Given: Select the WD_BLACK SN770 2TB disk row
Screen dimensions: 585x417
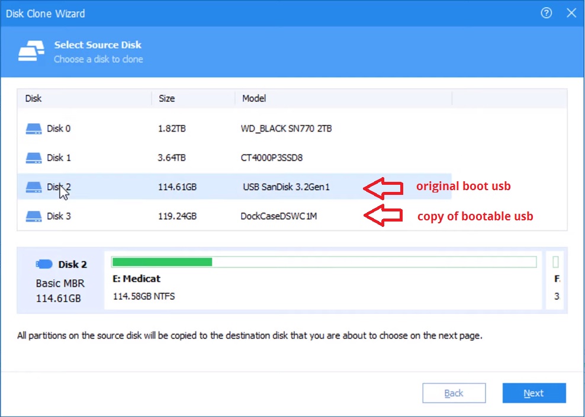Looking at the screenshot, I should pos(286,129).
